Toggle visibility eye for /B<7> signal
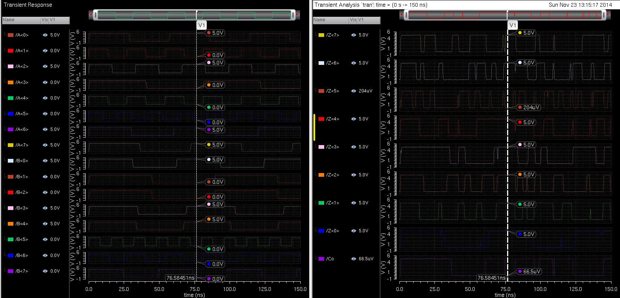Image resolution: width=620 pixels, height=298 pixels. tap(45, 271)
